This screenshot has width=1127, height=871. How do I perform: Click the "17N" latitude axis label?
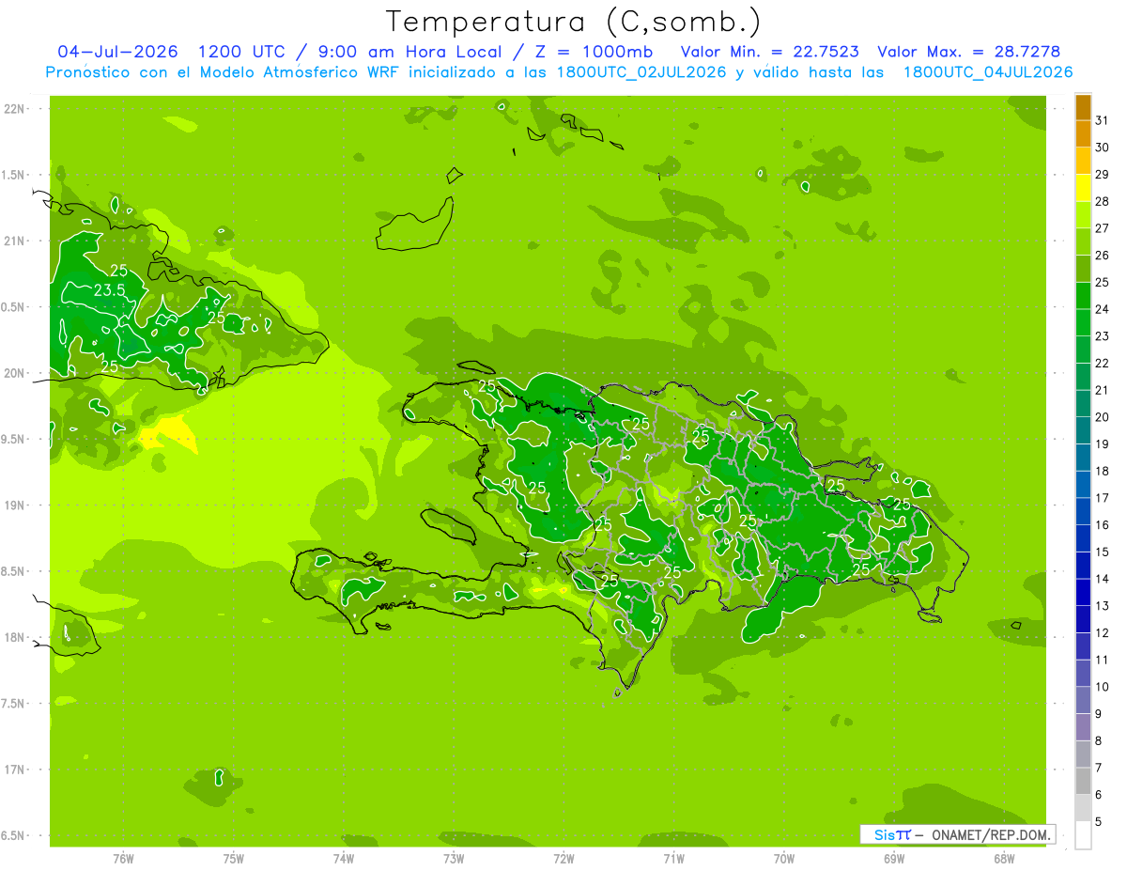coord(14,770)
